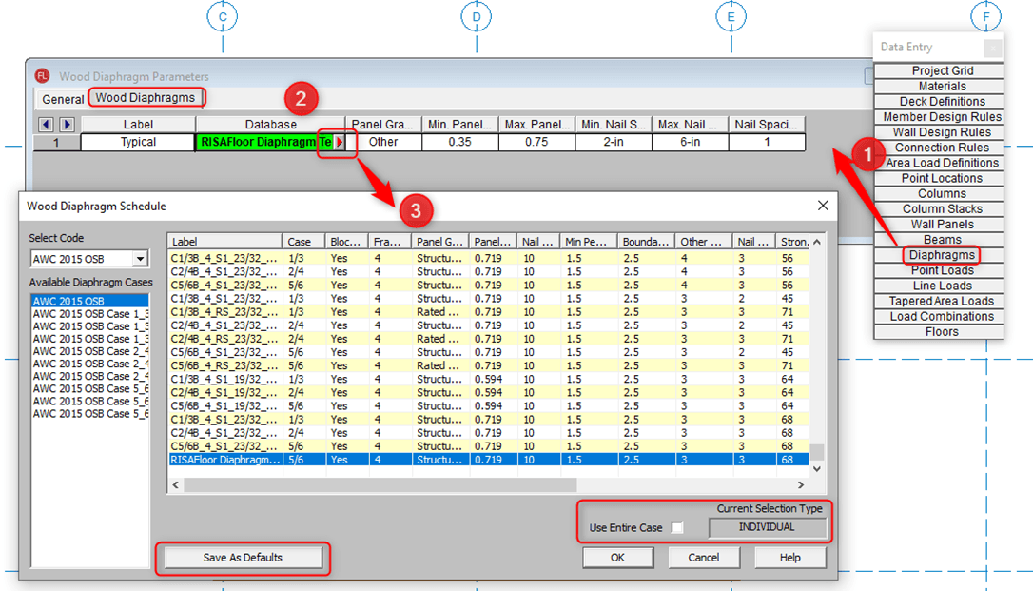The image size is (1033, 591).
Task: Enable the Use Entire Case checkbox
Action: pyautogui.click(x=677, y=528)
